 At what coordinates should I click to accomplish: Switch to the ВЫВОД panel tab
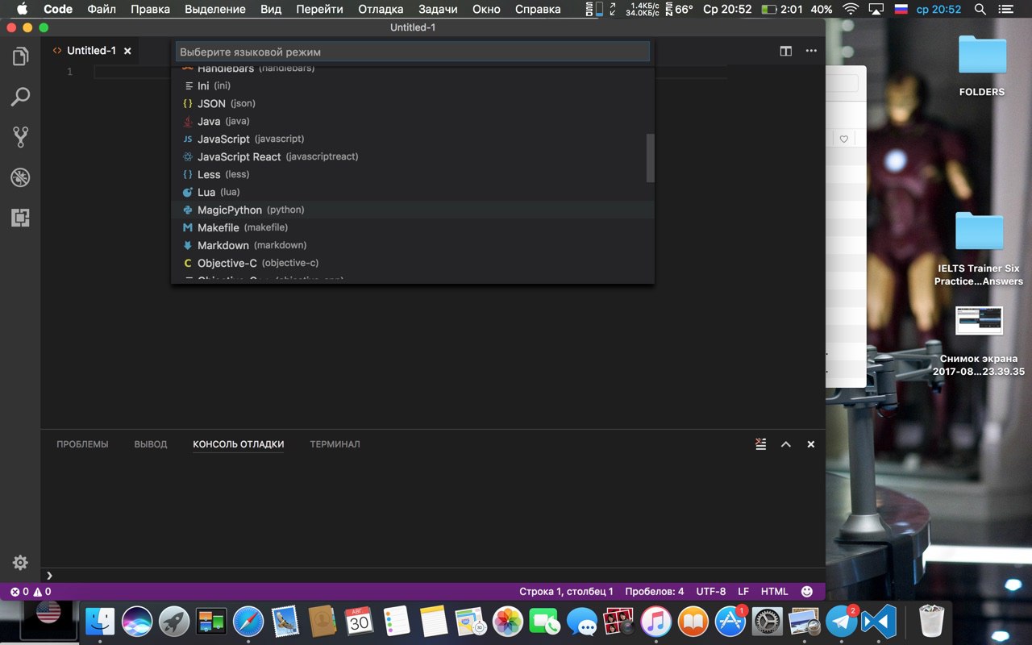151,444
